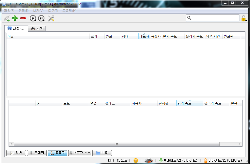
Task: Sort torrents by 상태 column
Action: pos(130,36)
